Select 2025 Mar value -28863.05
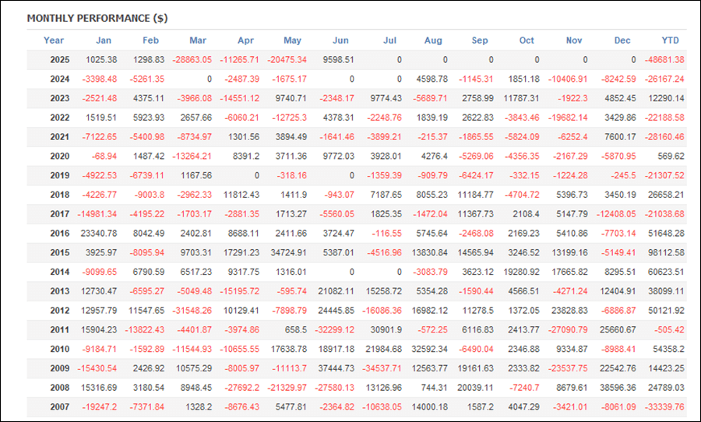This screenshot has width=701, height=422. click(x=192, y=60)
